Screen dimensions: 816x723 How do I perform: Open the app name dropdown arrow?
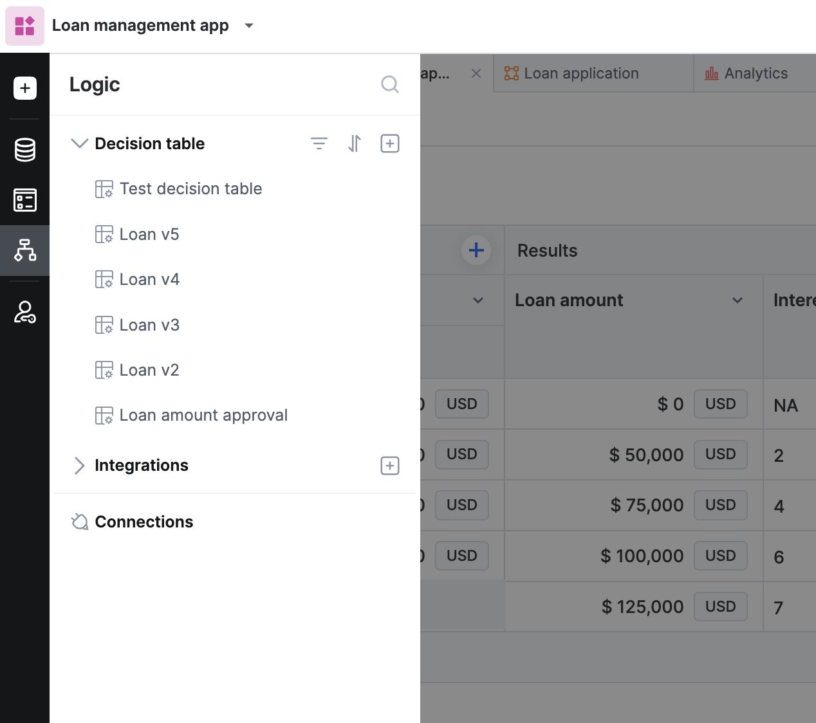pos(249,26)
